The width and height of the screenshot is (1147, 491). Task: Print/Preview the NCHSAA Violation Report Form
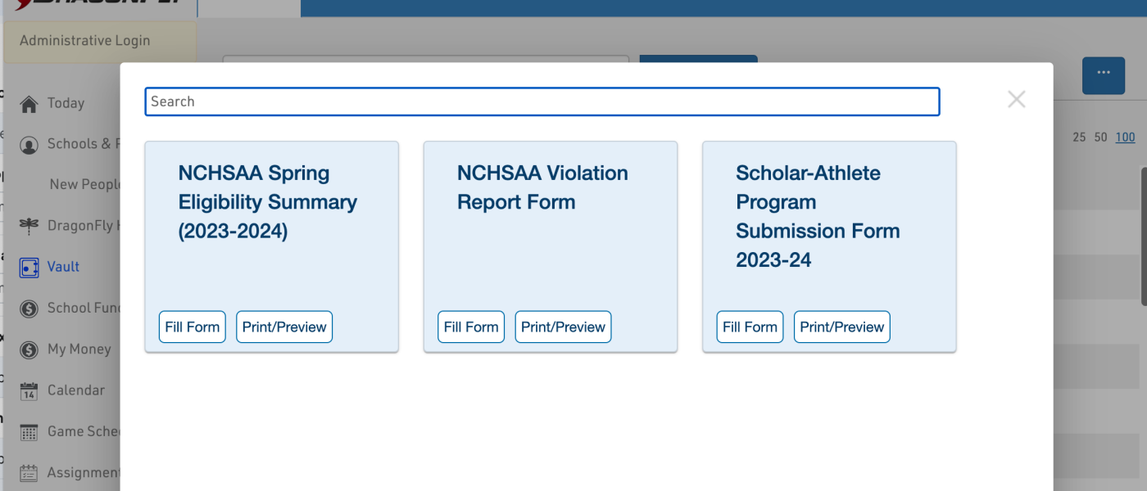(563, 327)
